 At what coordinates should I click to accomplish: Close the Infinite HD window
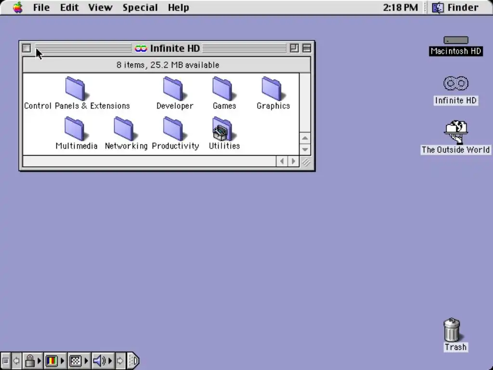click(x=27, y=48)
